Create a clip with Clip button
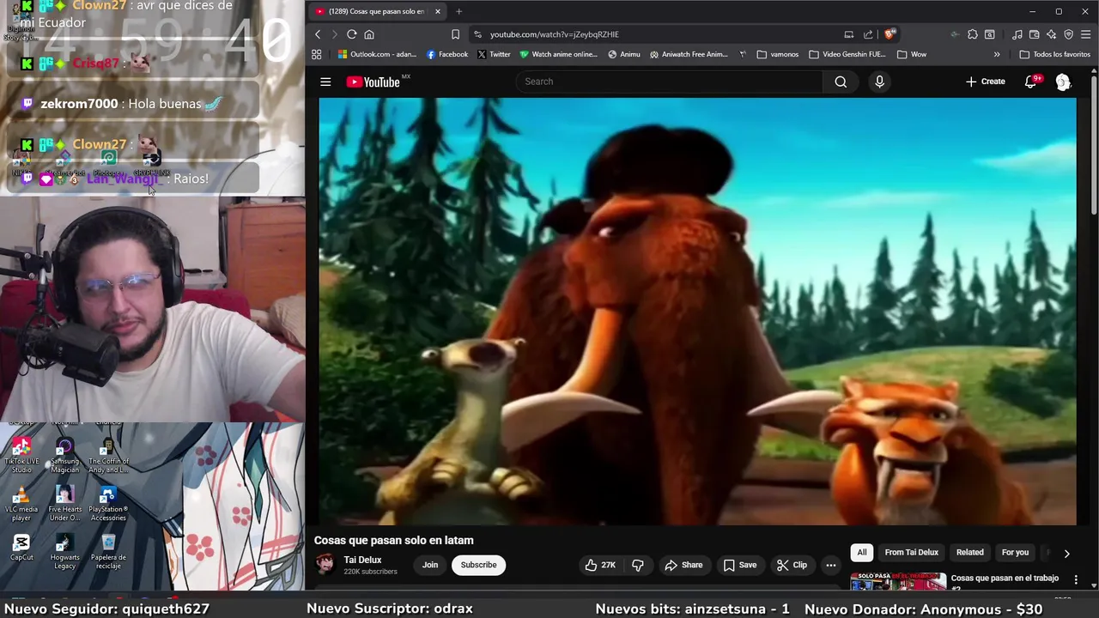The image size is (1099, 618). pyautogui.click(x=792, y=565)
